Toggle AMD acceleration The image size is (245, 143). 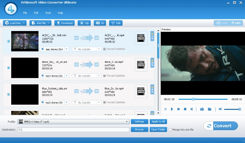(x=236, y=23)
